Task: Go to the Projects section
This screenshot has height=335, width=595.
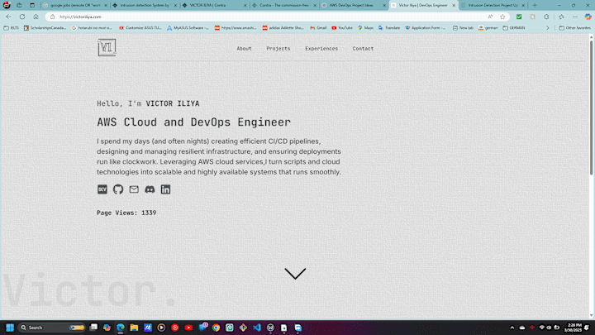Action: (278, 49)
